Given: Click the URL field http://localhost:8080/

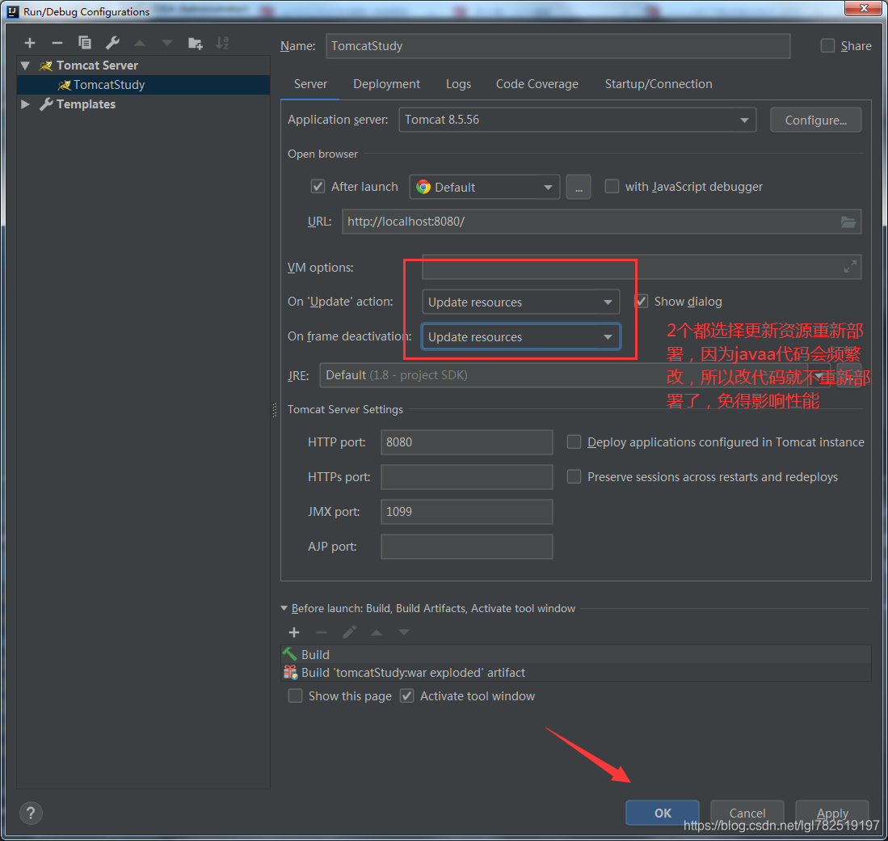Looking at the screenshot, I should [601, 222].
